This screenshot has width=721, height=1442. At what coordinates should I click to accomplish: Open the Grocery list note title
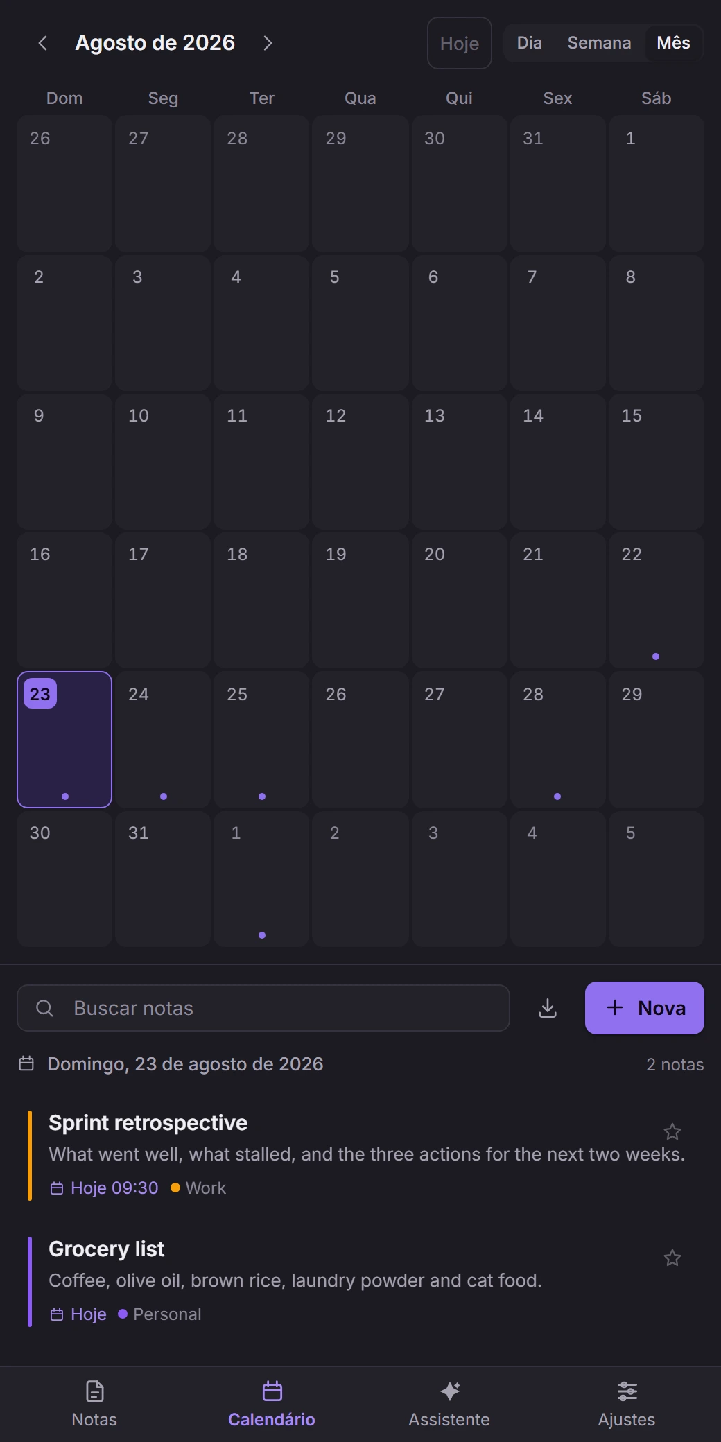106,1249
